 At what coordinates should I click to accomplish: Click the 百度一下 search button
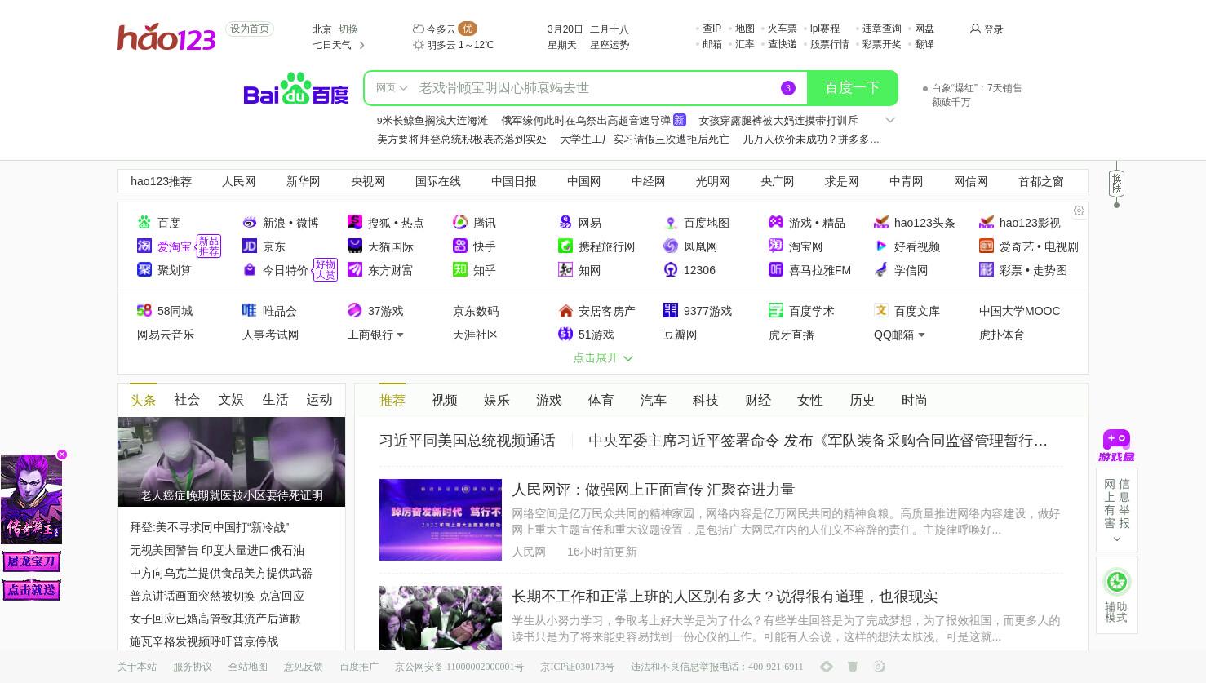click(852, 88)
